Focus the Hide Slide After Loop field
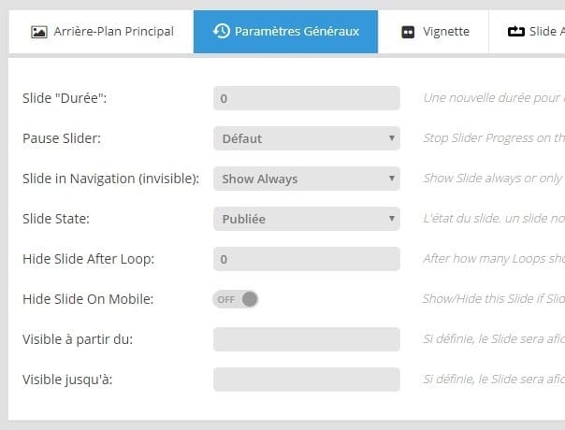This screenshot has width=565, height=430. 307,259
